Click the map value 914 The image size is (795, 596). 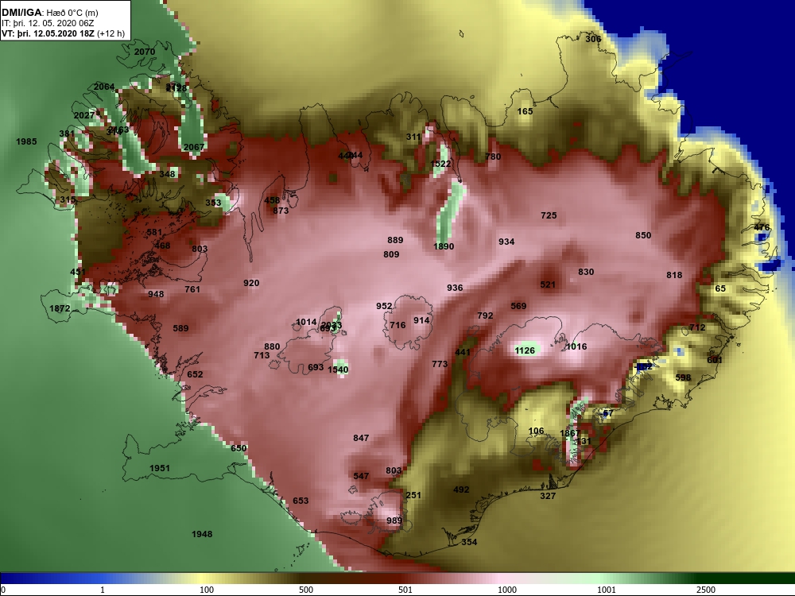(x=422, y=320)
